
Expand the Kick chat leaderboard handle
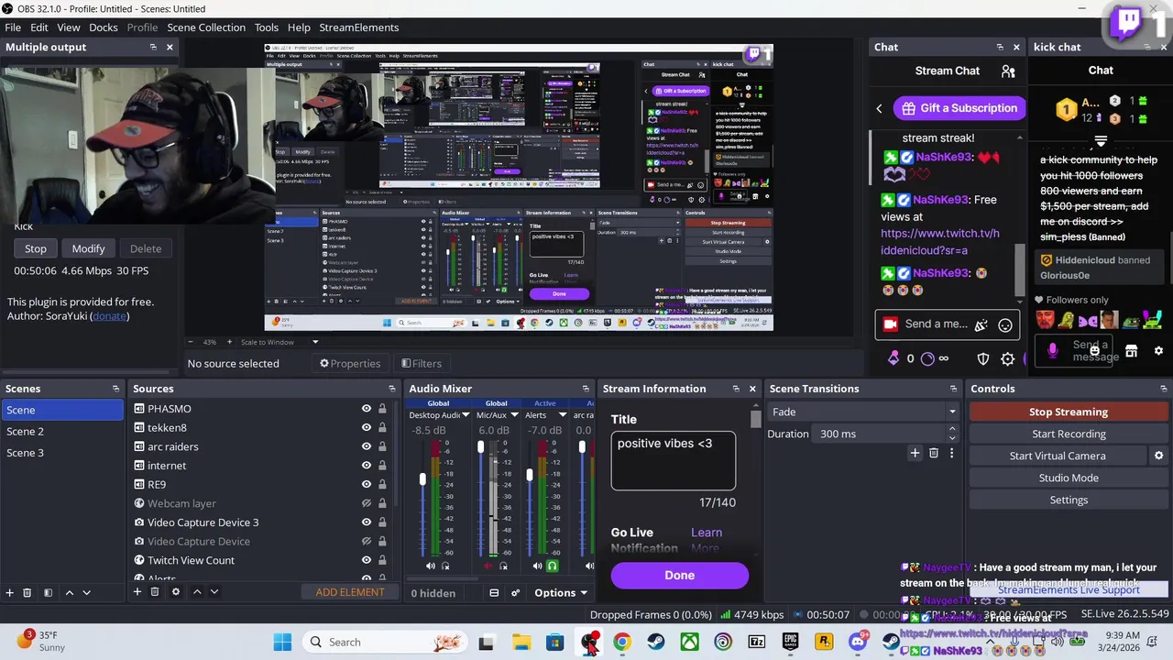click(x=1101, y=141)
